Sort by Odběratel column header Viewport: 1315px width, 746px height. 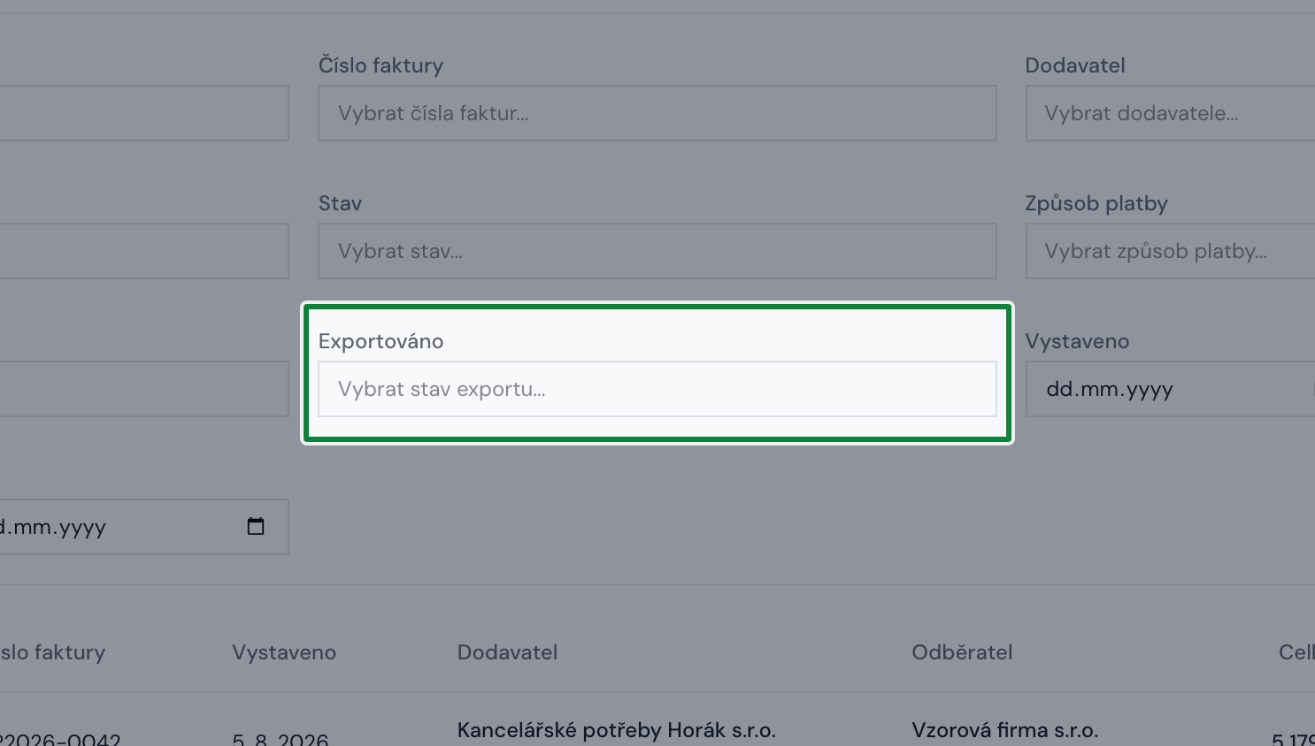click(x=962, y=652)
